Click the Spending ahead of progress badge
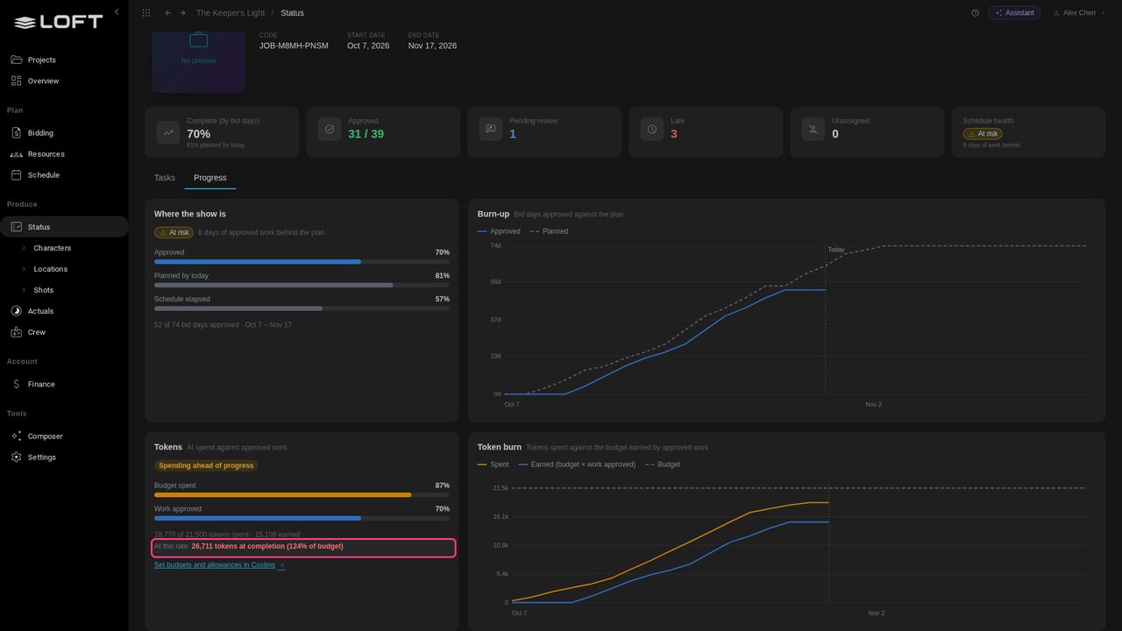This screenshot has width=1122, height=631. tap(206, 465)
